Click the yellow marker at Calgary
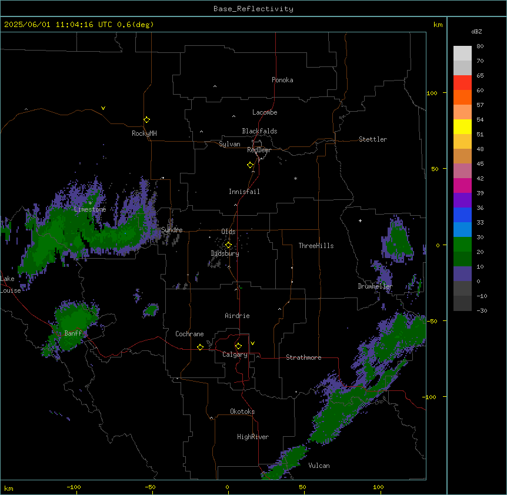The width and height of the screenshot is (507, 495). tap(238, 346)
